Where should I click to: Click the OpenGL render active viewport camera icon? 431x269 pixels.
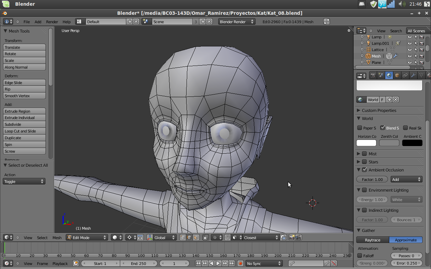[x=292, y=237]
